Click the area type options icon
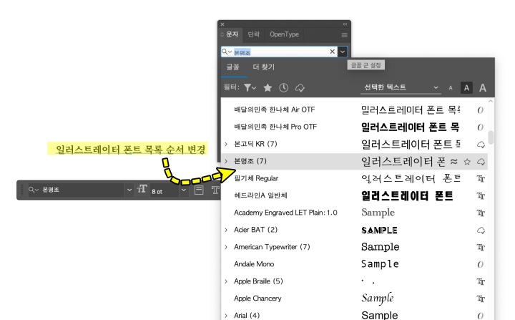The height and width of the screenshot is (320, 515). (199, 190)
